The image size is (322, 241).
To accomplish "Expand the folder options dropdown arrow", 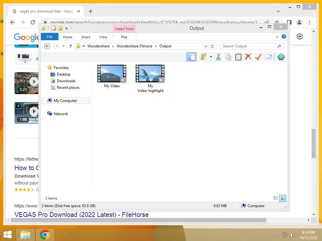I will point(211,57).
